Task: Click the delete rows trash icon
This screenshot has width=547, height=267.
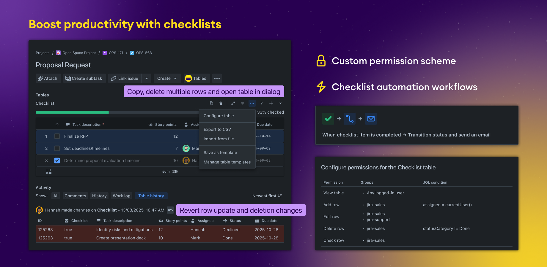Action: click(221, 103)
